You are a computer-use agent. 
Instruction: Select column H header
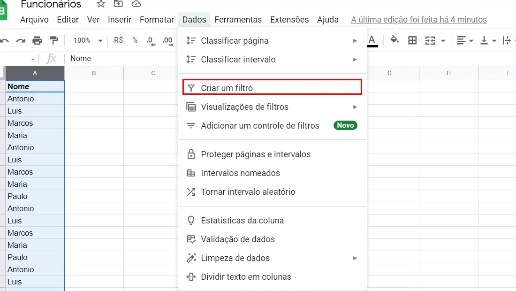coord(448,73)
